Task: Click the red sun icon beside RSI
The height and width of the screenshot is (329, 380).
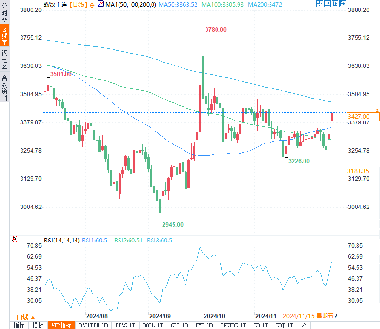Action: point(14,239)
